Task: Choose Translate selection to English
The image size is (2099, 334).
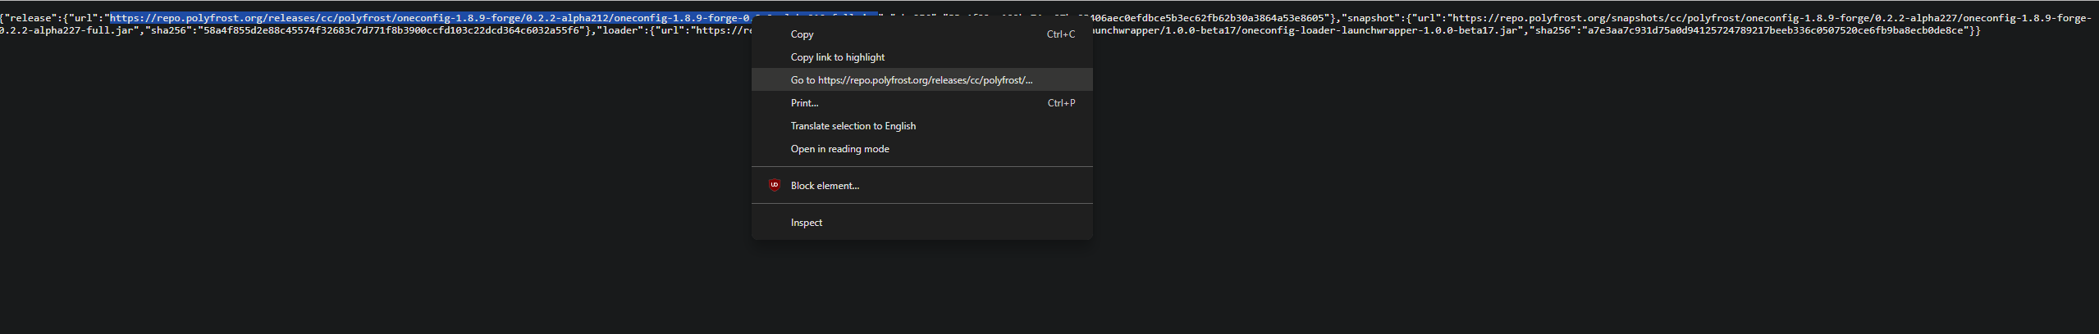Action: click(853, 126)
